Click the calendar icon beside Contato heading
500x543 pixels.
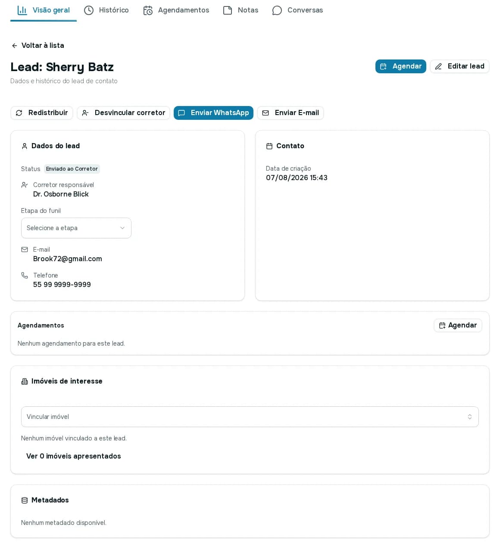(x=269, y=146)
